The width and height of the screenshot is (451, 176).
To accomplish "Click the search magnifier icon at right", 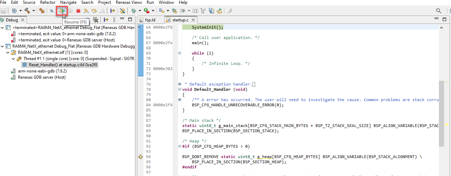I will click(x=439, y=11).
